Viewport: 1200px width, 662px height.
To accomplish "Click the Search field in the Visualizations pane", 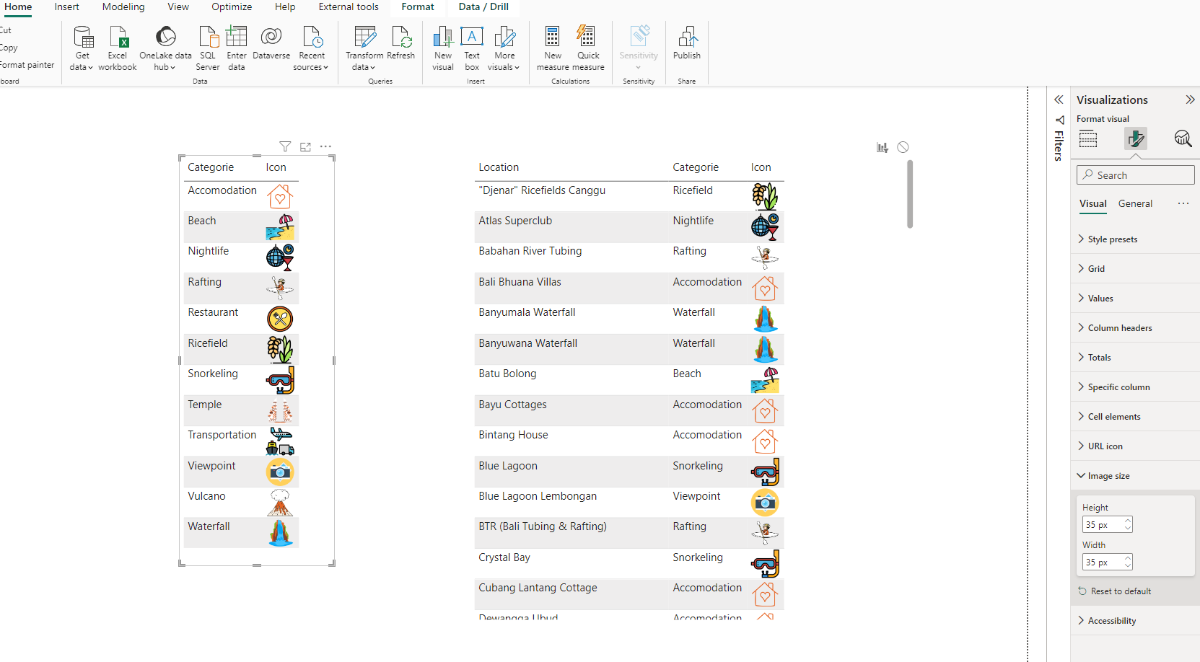I will point(1135,175).
